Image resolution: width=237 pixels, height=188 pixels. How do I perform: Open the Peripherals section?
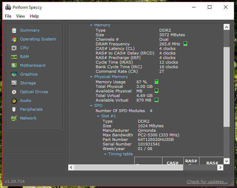[x=31, y=109]
